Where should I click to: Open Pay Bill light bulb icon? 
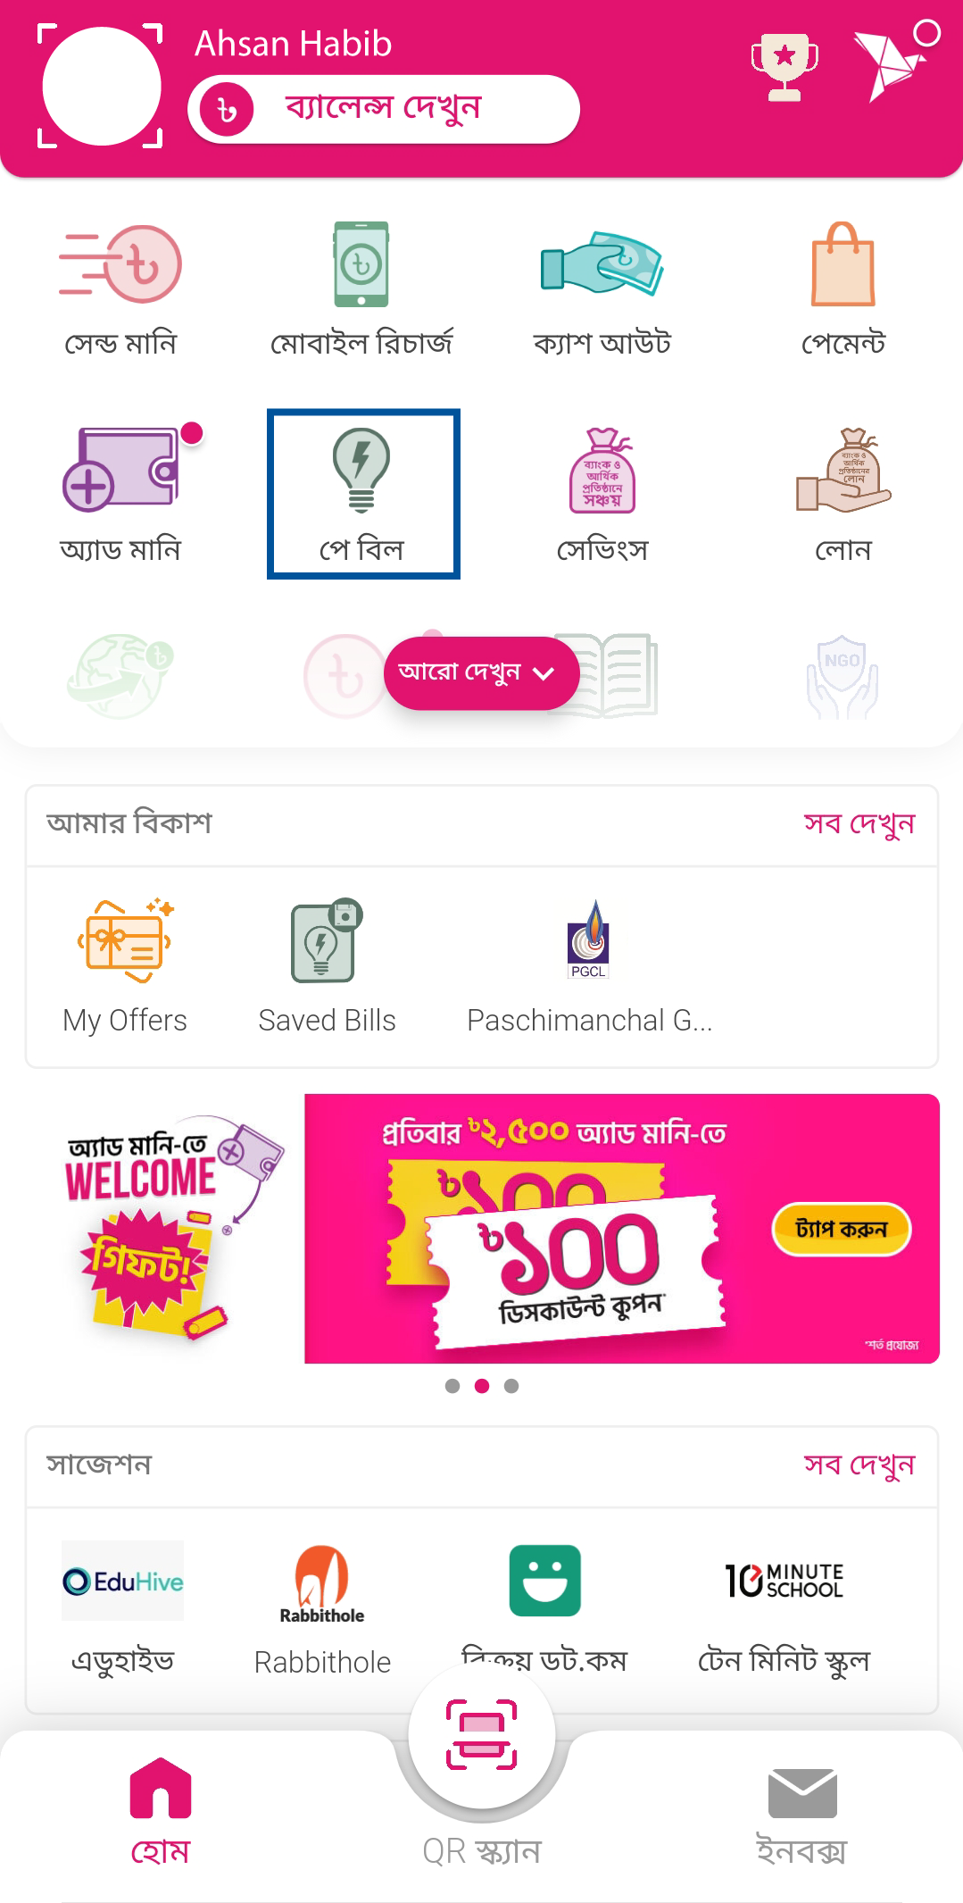pyautogui.click(x=361, y=470)
